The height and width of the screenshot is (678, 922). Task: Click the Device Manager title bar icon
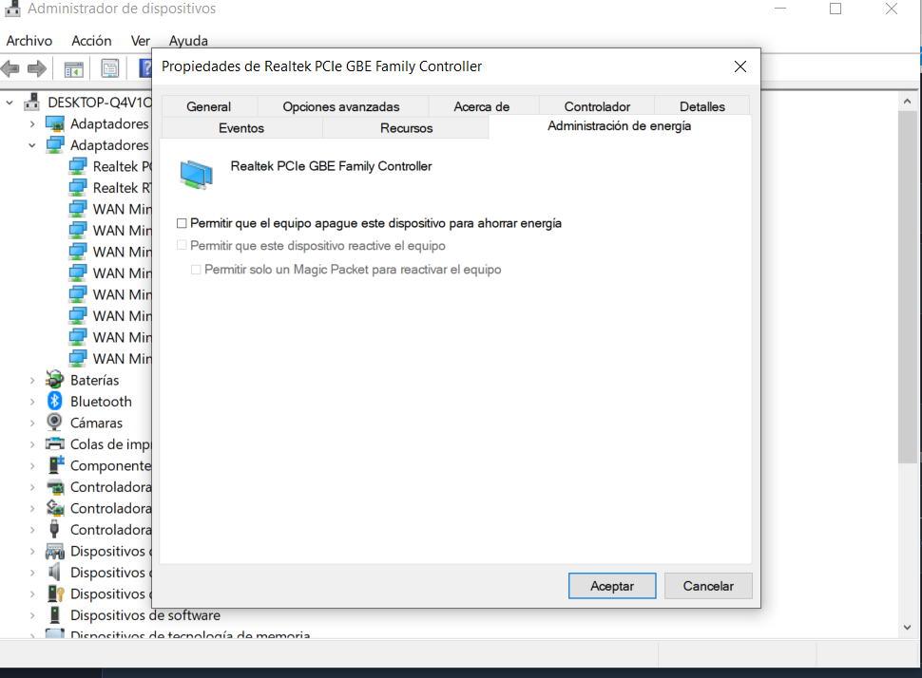click(x=12, y=9)
